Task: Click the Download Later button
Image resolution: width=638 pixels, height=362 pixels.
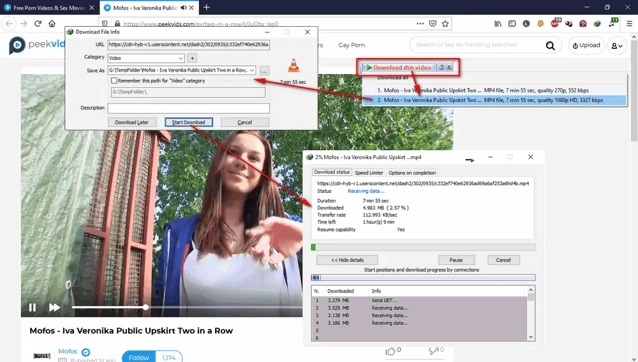Action: click(132, 122)
